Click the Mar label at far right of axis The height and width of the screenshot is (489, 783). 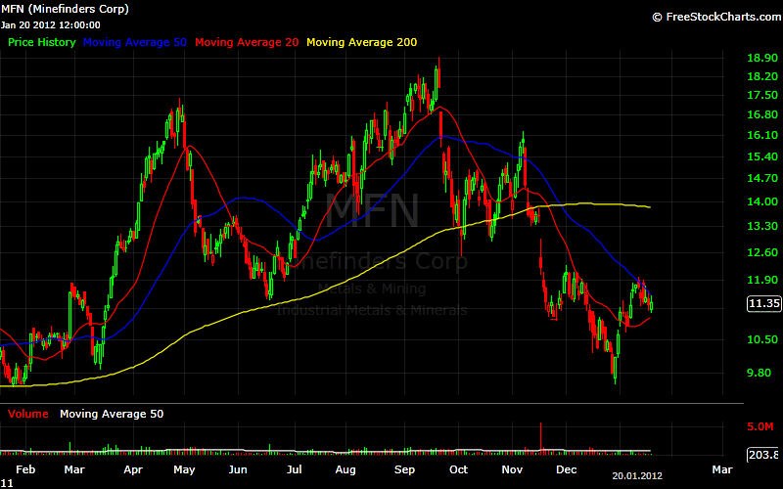pos(722,469)
